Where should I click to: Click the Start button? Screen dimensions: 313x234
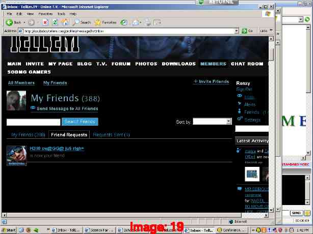tap(9, 230)
